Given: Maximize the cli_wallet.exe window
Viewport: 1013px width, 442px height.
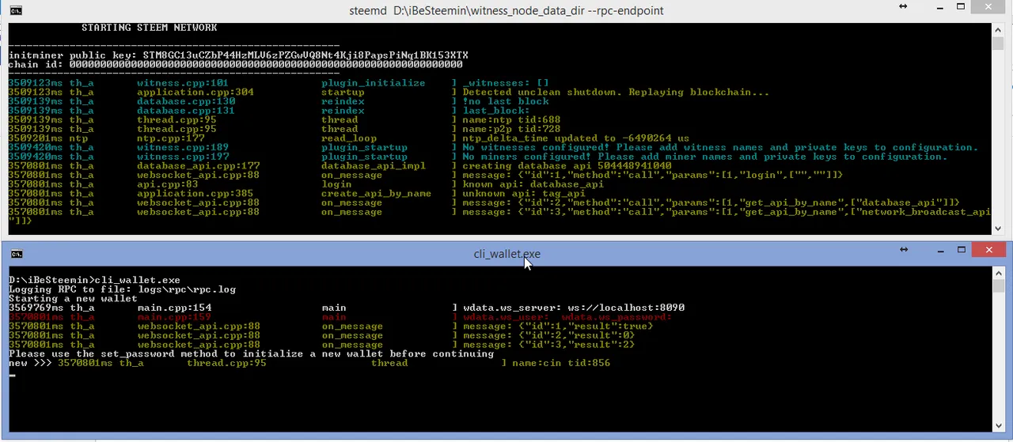Looking at the screenshot, I should [x=961, y=251].
